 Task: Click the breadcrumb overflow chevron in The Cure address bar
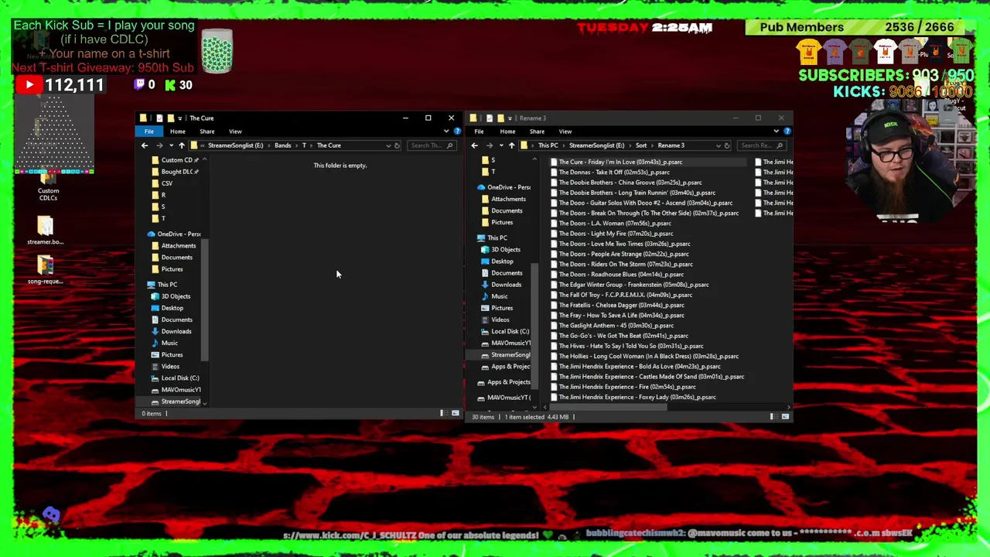[x=203, y=145]
